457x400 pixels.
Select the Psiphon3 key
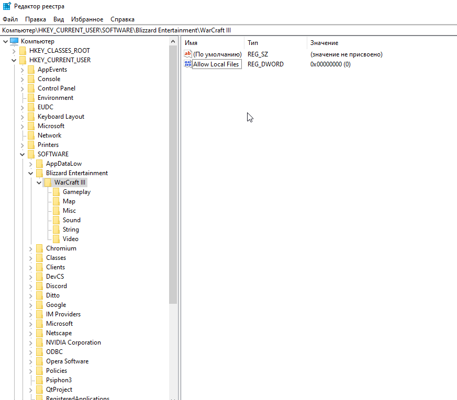(x=59, y=380)
